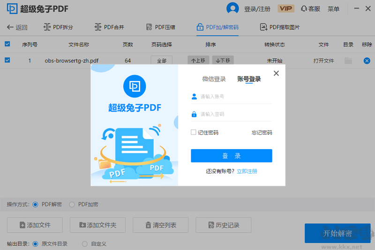Screen dimensions: 375x250
Task: Move file up with 上移
Action: point(198,61)
